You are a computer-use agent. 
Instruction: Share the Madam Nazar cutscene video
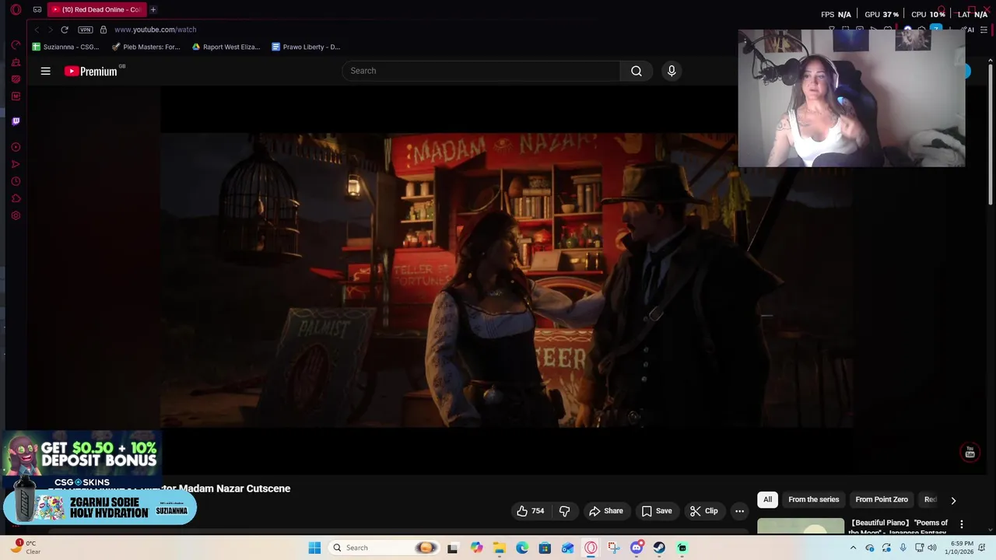[606, 511]
